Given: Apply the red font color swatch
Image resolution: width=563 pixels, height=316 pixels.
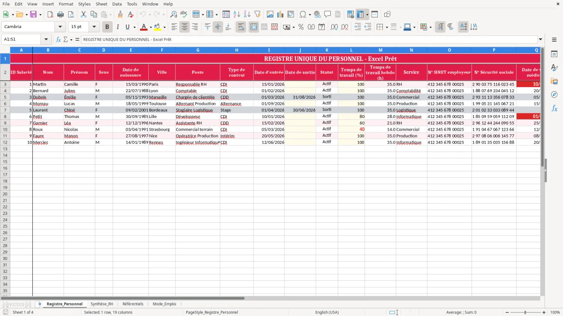Looking at the screenshot, I should pyautogui.click(x=144, y=27).
